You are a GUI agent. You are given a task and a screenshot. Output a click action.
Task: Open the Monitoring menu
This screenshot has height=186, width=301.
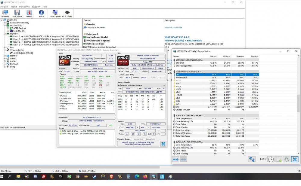pyautogui.click(x=24, y=7)
